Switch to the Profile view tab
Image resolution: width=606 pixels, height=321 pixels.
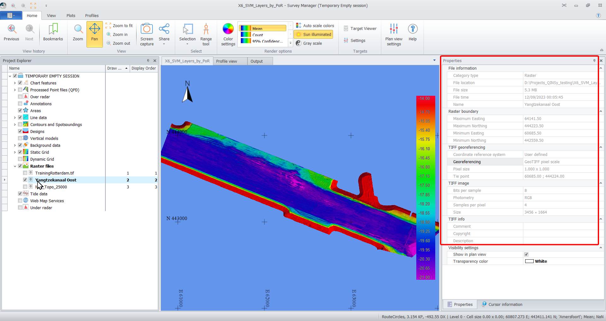point(227,61)
